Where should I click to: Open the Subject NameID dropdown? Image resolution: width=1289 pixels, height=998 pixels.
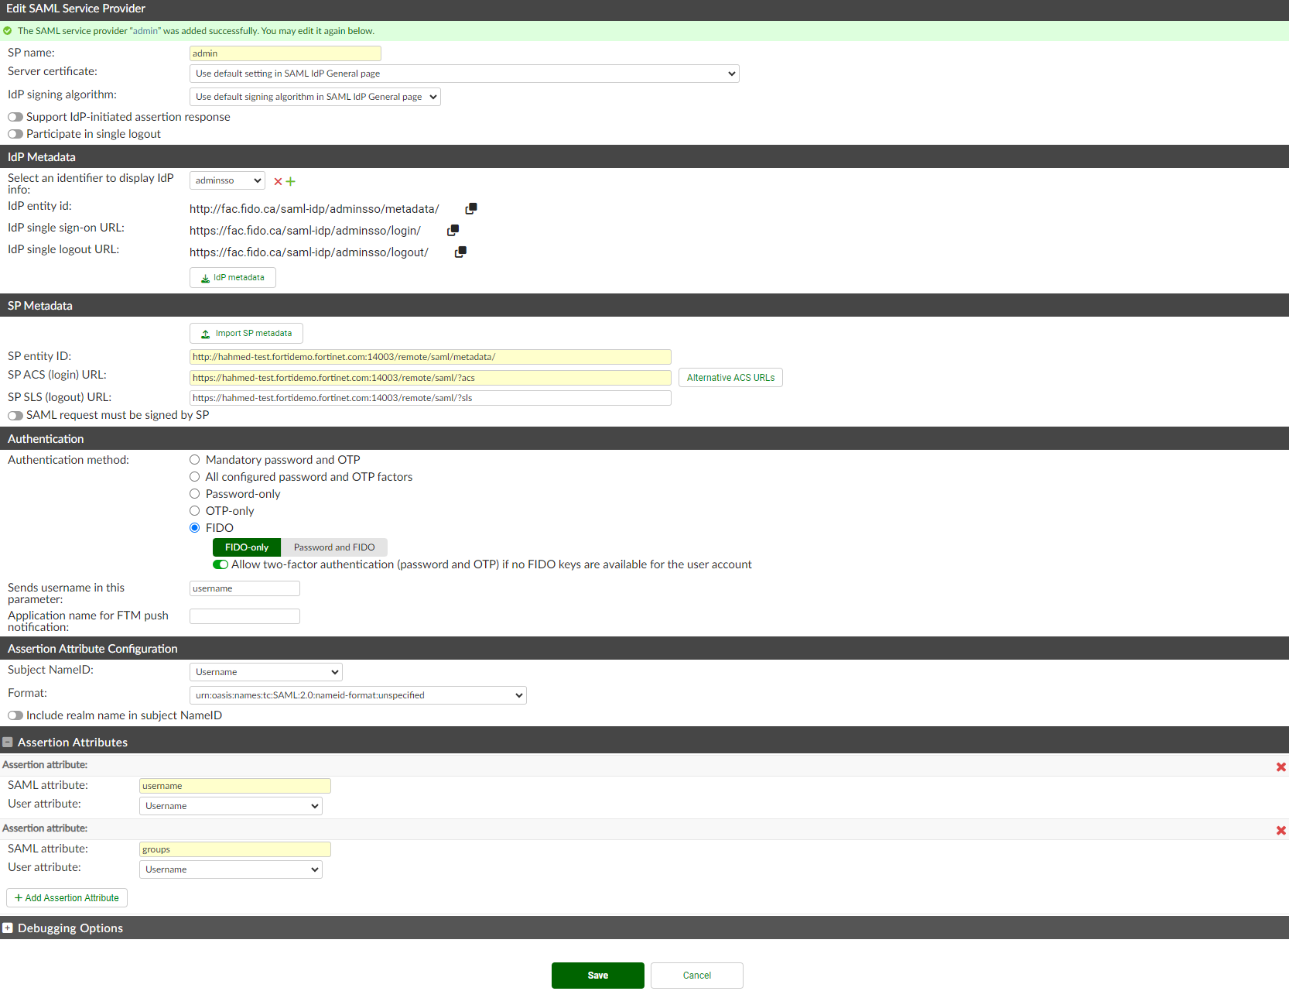click(265, 671)
